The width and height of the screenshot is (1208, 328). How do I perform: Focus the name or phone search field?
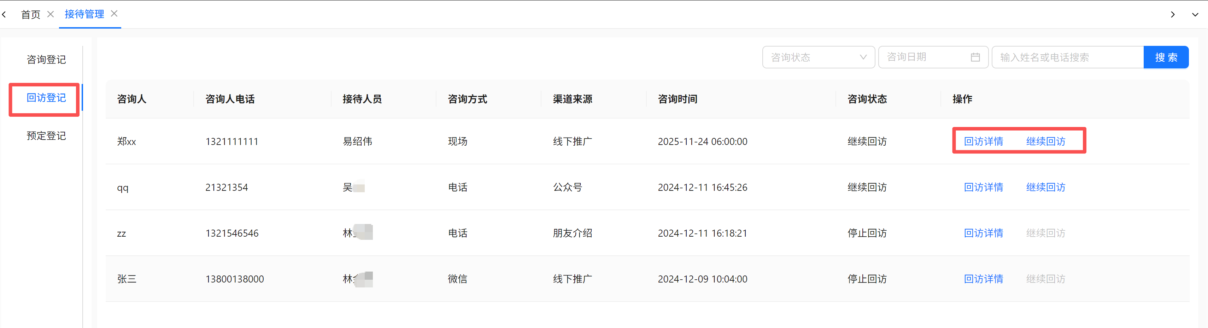click(1067, 57)
